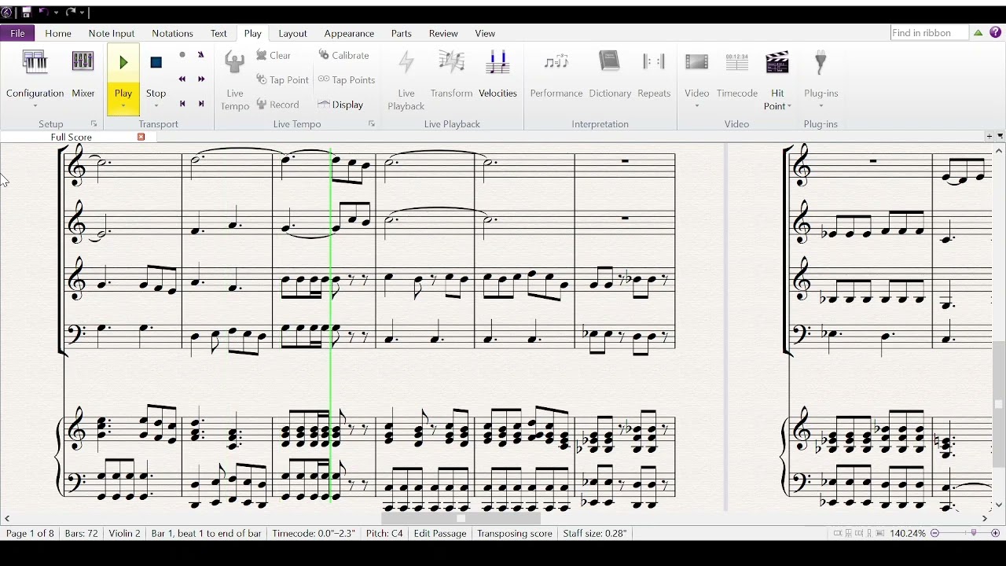1006x566 pixels.
Task: Click the zoom slider handle
Action: [x=974, y=533]
